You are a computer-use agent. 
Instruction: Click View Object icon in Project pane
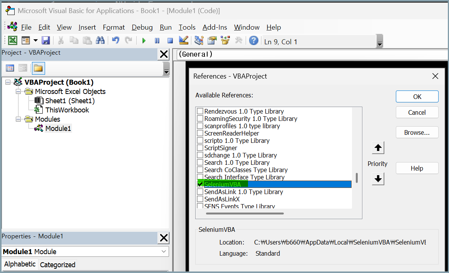[23, 68]
